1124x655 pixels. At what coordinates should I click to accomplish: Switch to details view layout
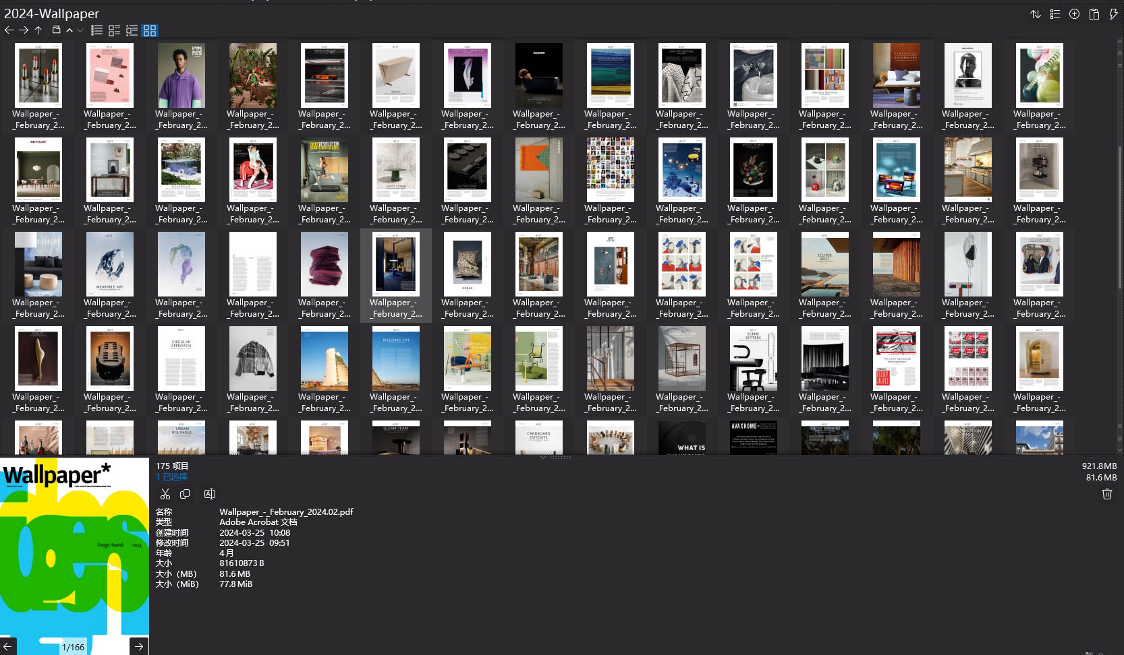coord(115,30)
